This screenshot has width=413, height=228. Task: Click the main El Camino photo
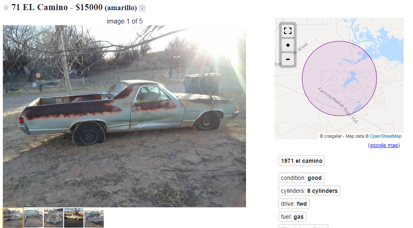(x=124, y=116)
